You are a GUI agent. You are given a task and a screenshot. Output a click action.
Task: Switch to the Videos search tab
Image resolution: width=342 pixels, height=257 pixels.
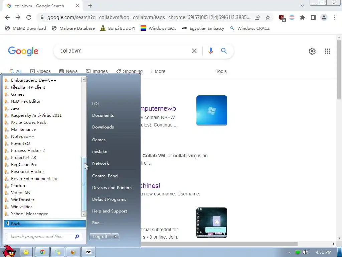40,71
